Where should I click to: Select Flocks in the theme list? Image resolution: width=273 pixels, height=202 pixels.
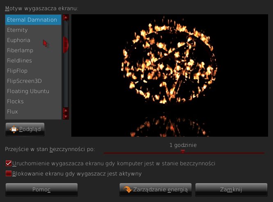click(x=33, y=102)
